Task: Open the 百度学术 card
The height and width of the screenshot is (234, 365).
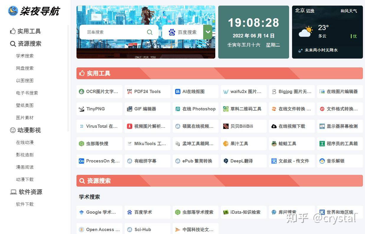Action: click(147, 212)
